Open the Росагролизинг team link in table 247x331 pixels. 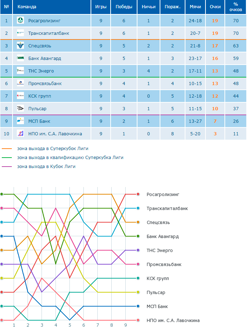pyautogui.click(x=44, y=21)
